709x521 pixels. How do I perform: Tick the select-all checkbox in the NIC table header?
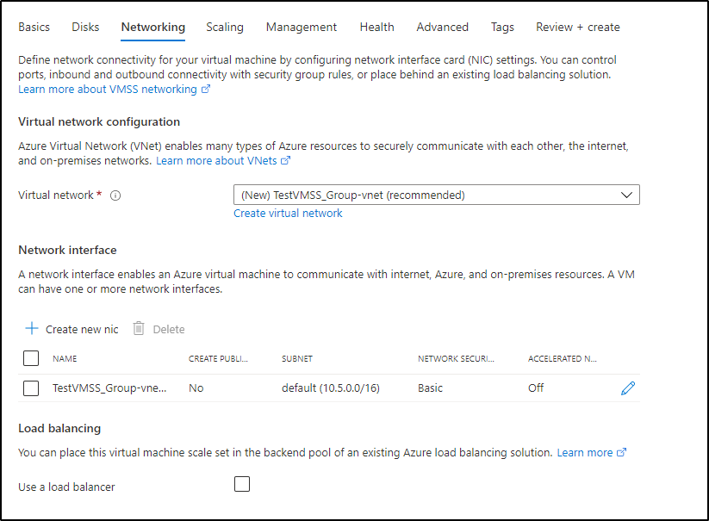pos(31,358)
